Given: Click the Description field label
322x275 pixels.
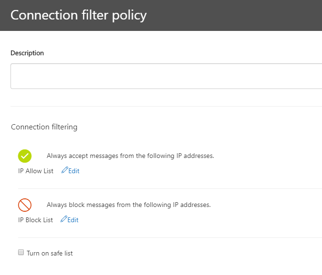Looking at the screenshot, I should point(27,53).
